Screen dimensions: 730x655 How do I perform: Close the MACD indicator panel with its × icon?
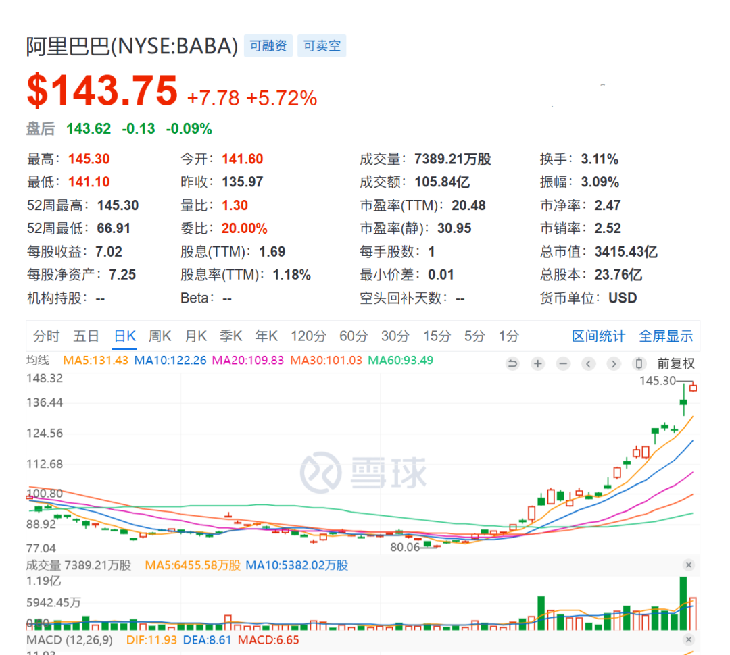click(689, 640)
